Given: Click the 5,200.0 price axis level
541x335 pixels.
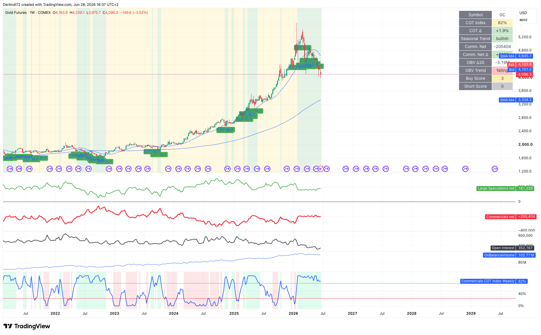Looking at the screenshot, I should pyautogui.click(x=525, y=37).
